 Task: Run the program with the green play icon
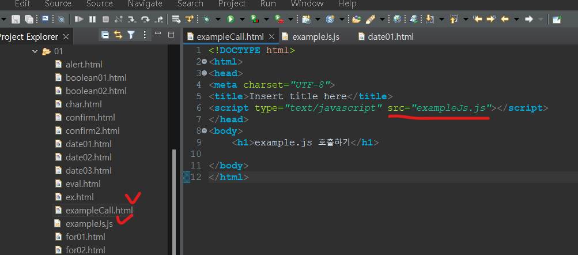231,19
